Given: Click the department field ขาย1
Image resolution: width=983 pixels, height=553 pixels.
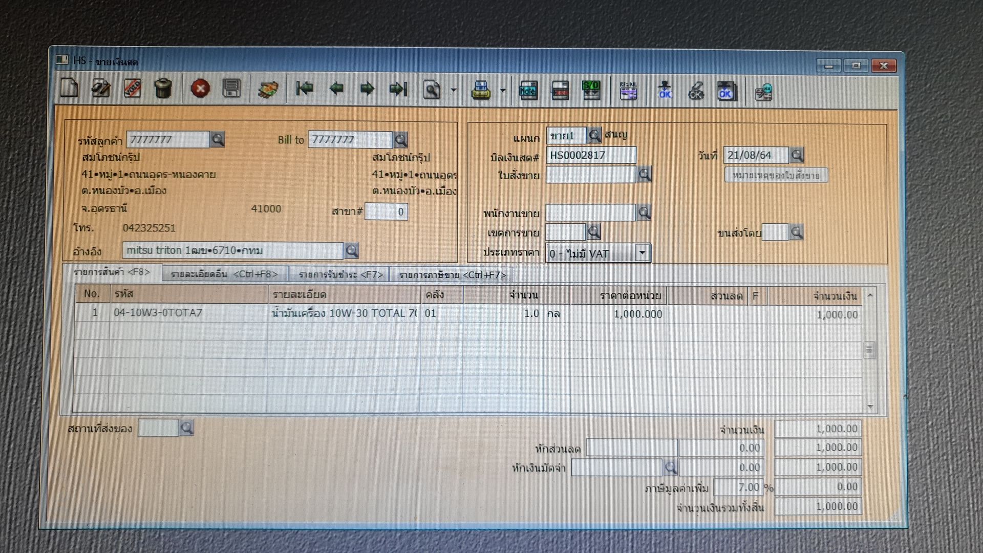Looking at the screenshot, I should pos(566,136).
